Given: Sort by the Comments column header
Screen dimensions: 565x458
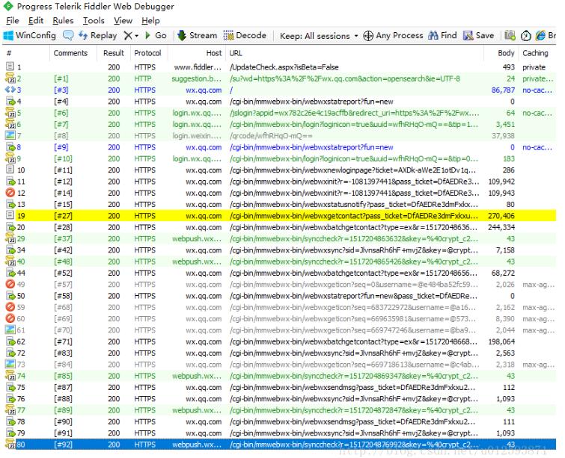Looking at the screenshot, I should tap(73, 53).
